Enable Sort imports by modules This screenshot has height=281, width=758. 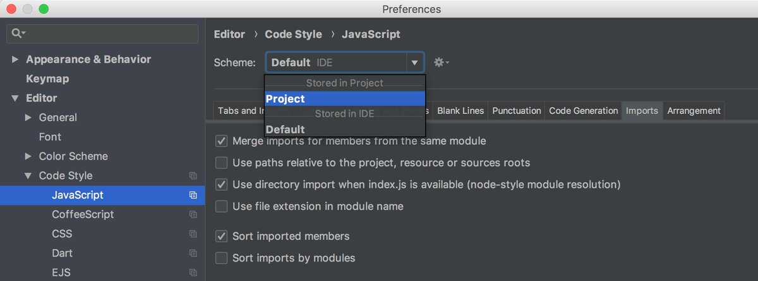pos(222,258)
